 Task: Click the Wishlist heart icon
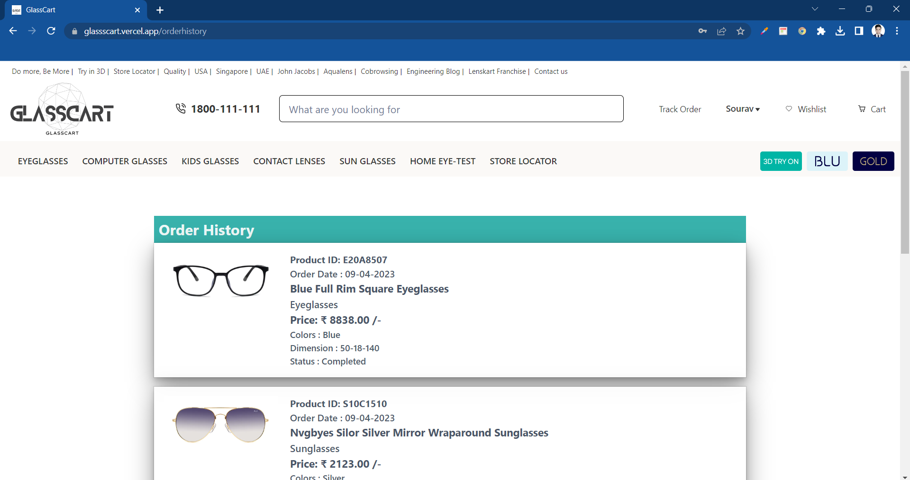coord(789,109)
